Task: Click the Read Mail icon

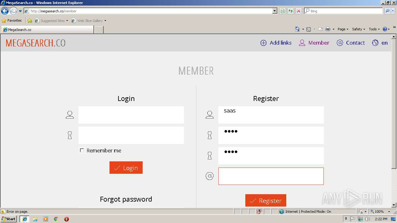Action: [320, 29]
